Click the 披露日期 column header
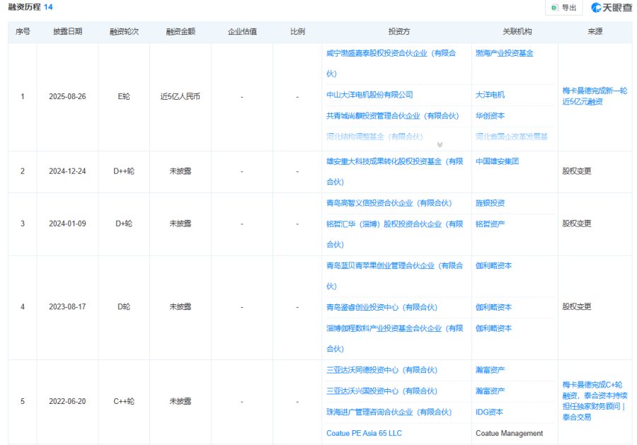The width and height of the screenshot is (637, 445). click(x=67, y=32)
